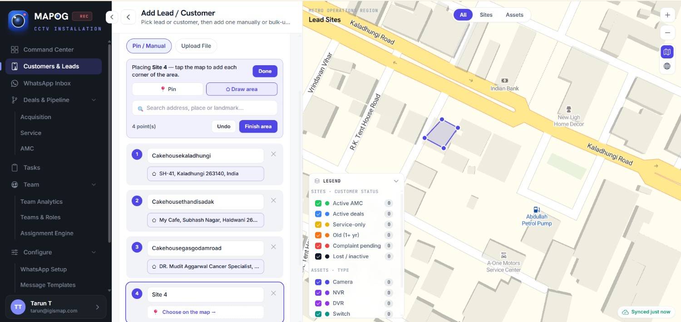Open user profile chevron for Tarun T

[97, 307]
